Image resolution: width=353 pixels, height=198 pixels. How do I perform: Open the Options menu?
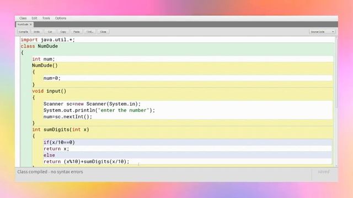pyautogui.click(x=61, y=18)
